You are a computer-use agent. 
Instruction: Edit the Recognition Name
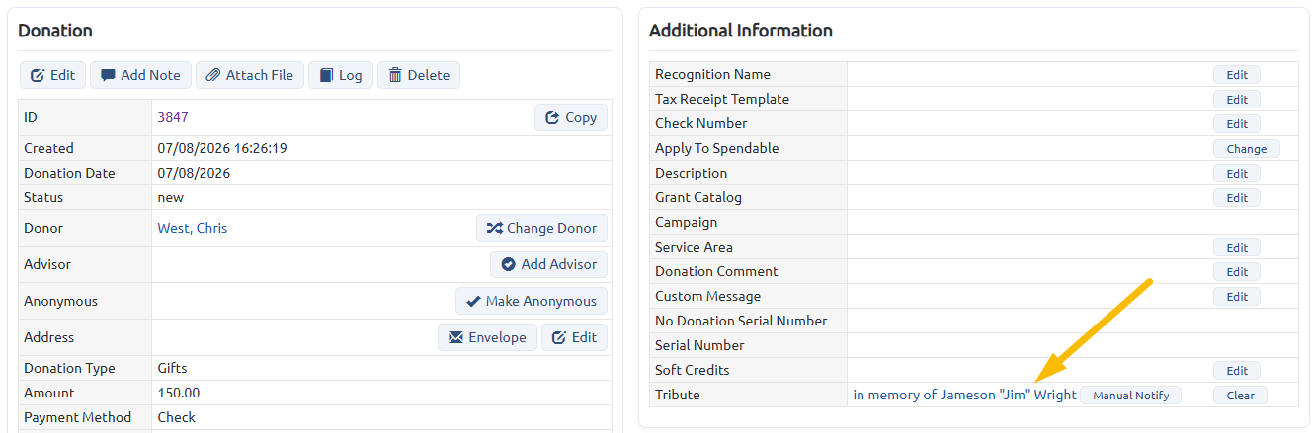(x=1237, y=75)
